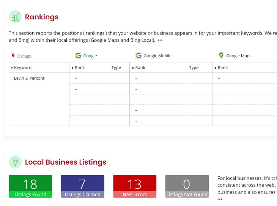
Task: Click the Google Maps pin icon
Action: pos(221,55)
